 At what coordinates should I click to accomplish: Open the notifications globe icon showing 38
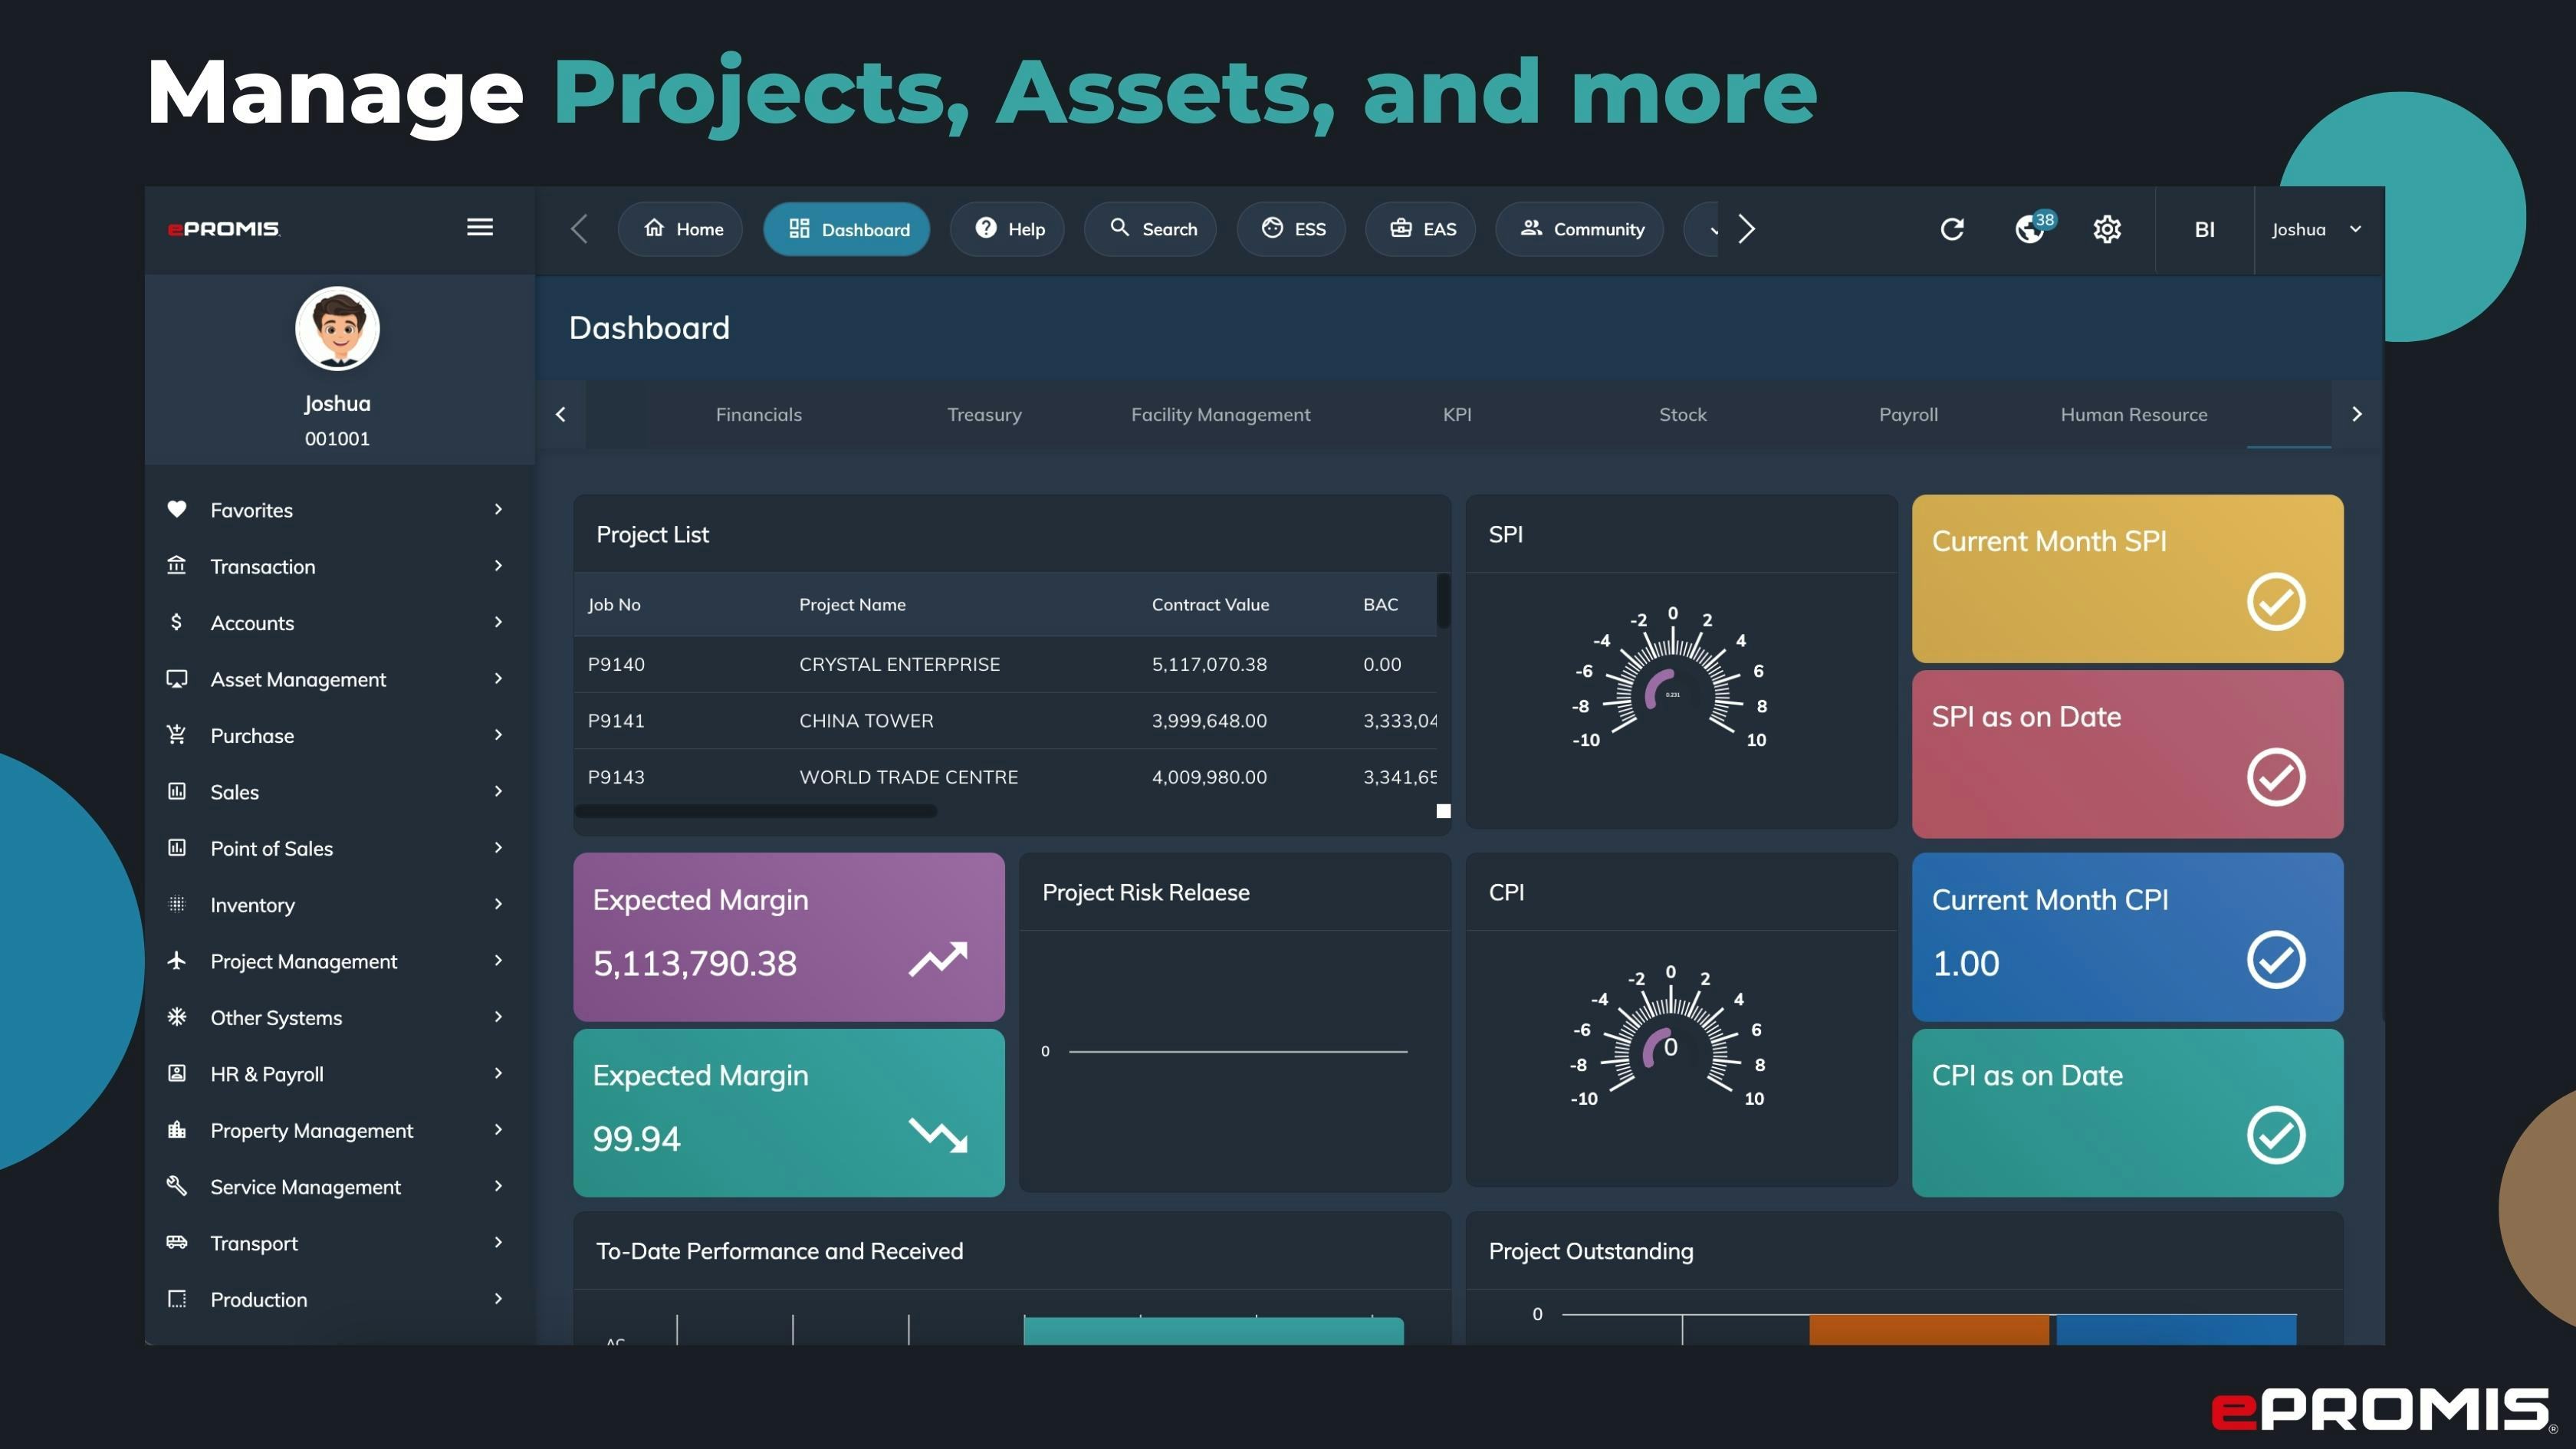2030,229
